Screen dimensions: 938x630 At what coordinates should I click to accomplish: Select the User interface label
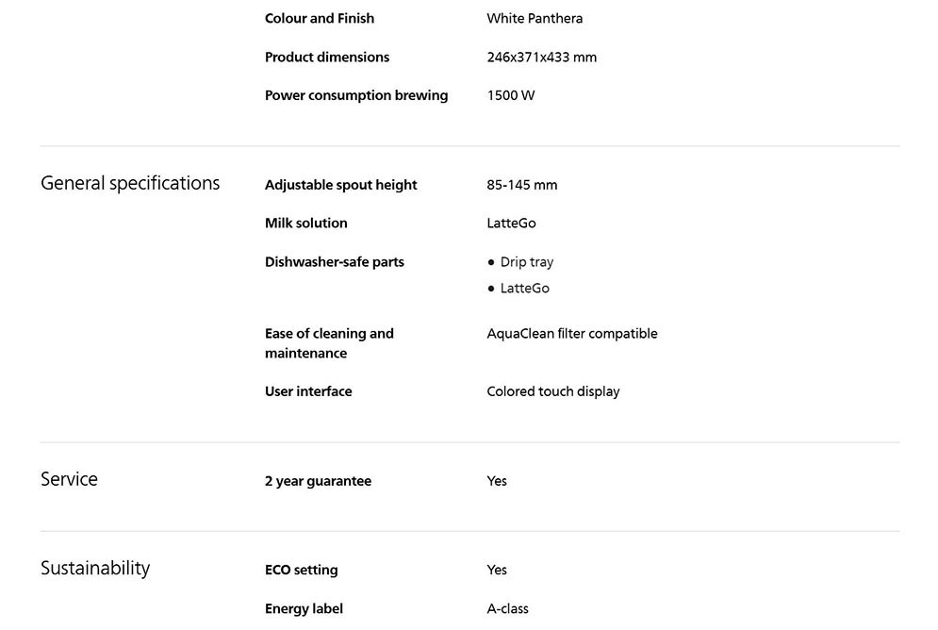(x=308, y=391)
